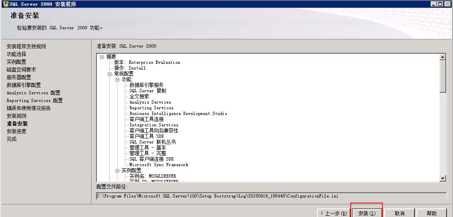Select 版本: Enterprise Evaluation tree entry
The width and height of the screenshot is (453, 217).
point(147,63)
